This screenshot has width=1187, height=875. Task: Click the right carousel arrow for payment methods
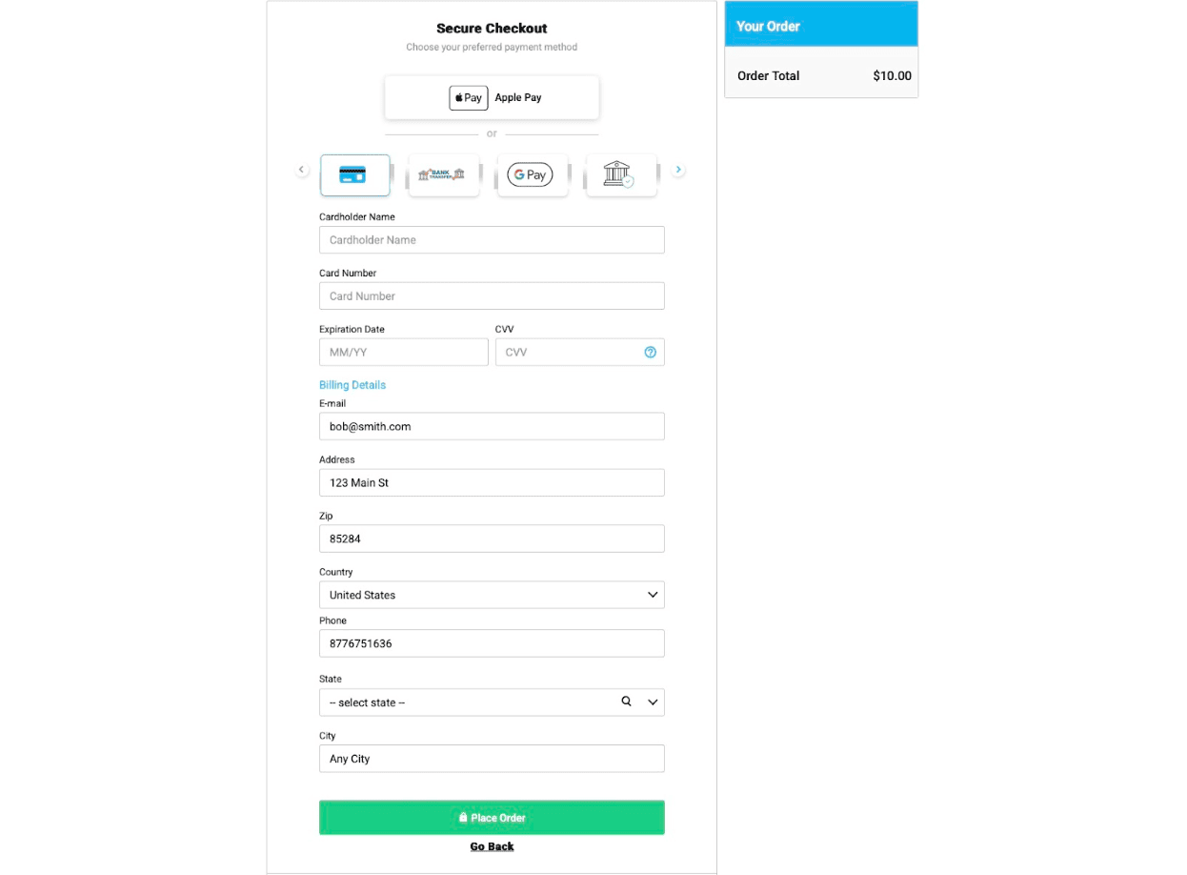pyautogui.click(x=678, y=170)
